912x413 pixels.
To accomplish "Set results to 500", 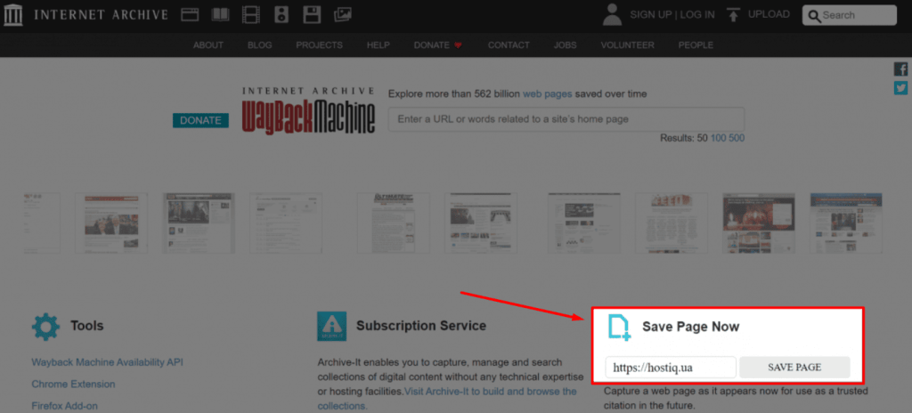I will click(x=737, y=138).
